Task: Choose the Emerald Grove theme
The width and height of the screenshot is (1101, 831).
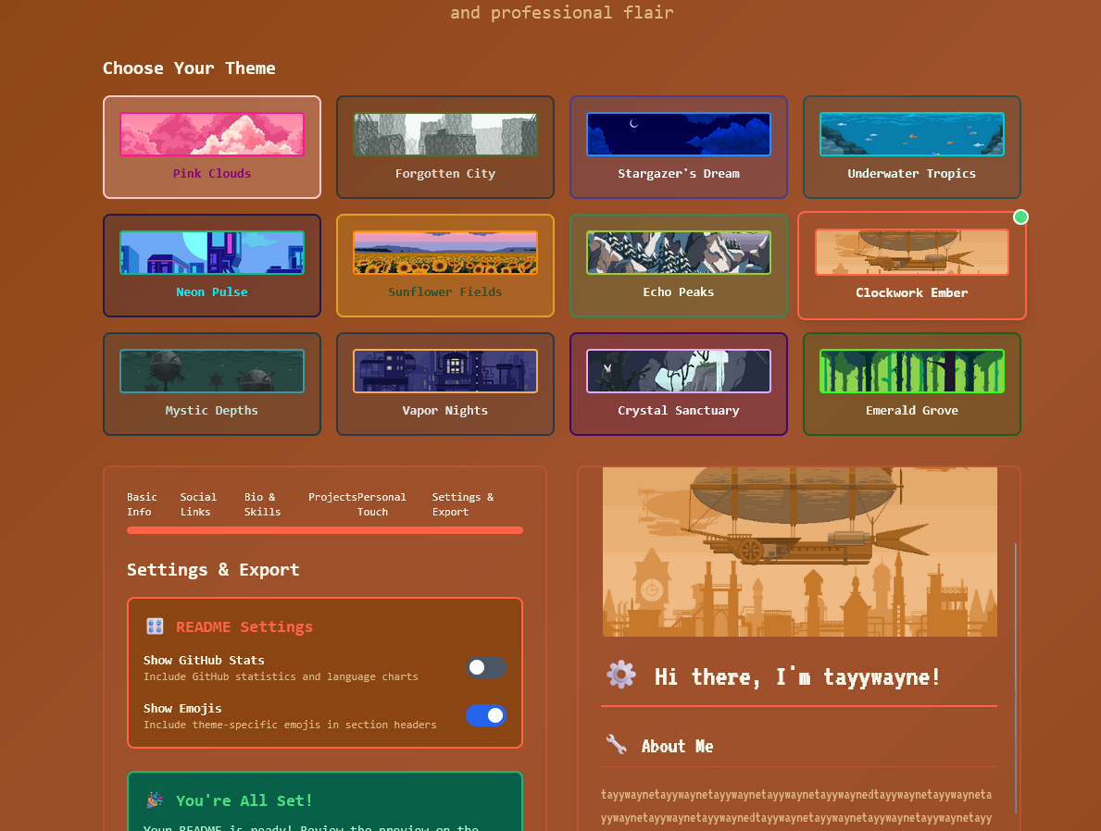Action: (x=911, y=384)
